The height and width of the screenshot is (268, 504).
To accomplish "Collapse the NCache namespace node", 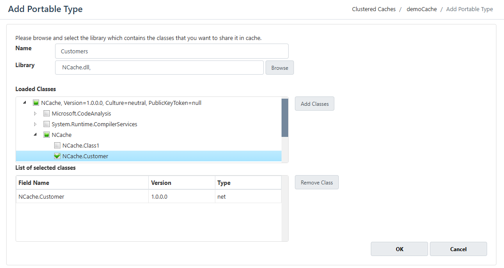I will 35,135.
